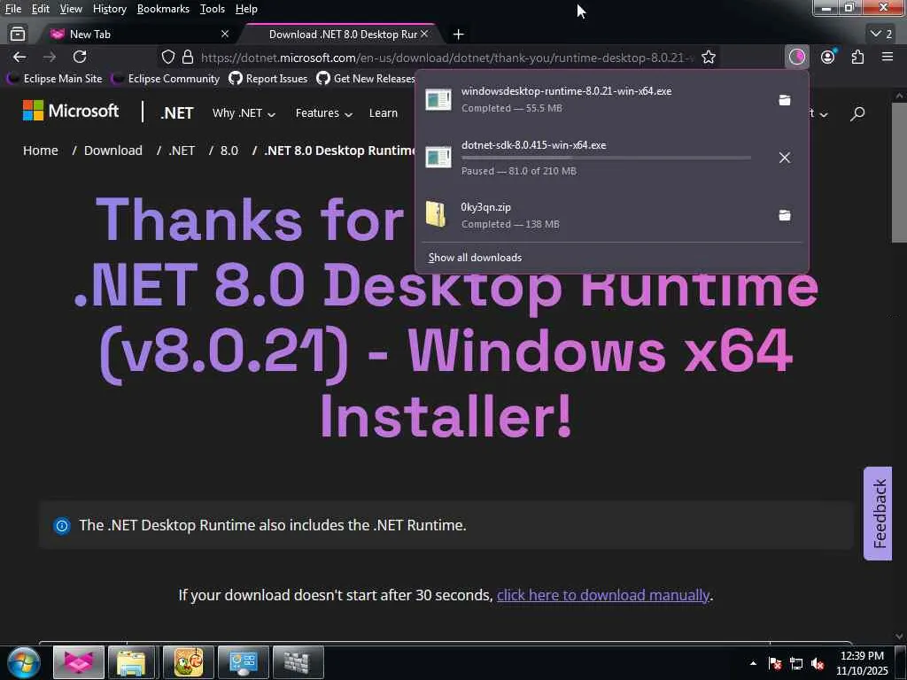Click the Download breadcrumb link
Viewport: 907px width, 680px height.
[112, 151]
